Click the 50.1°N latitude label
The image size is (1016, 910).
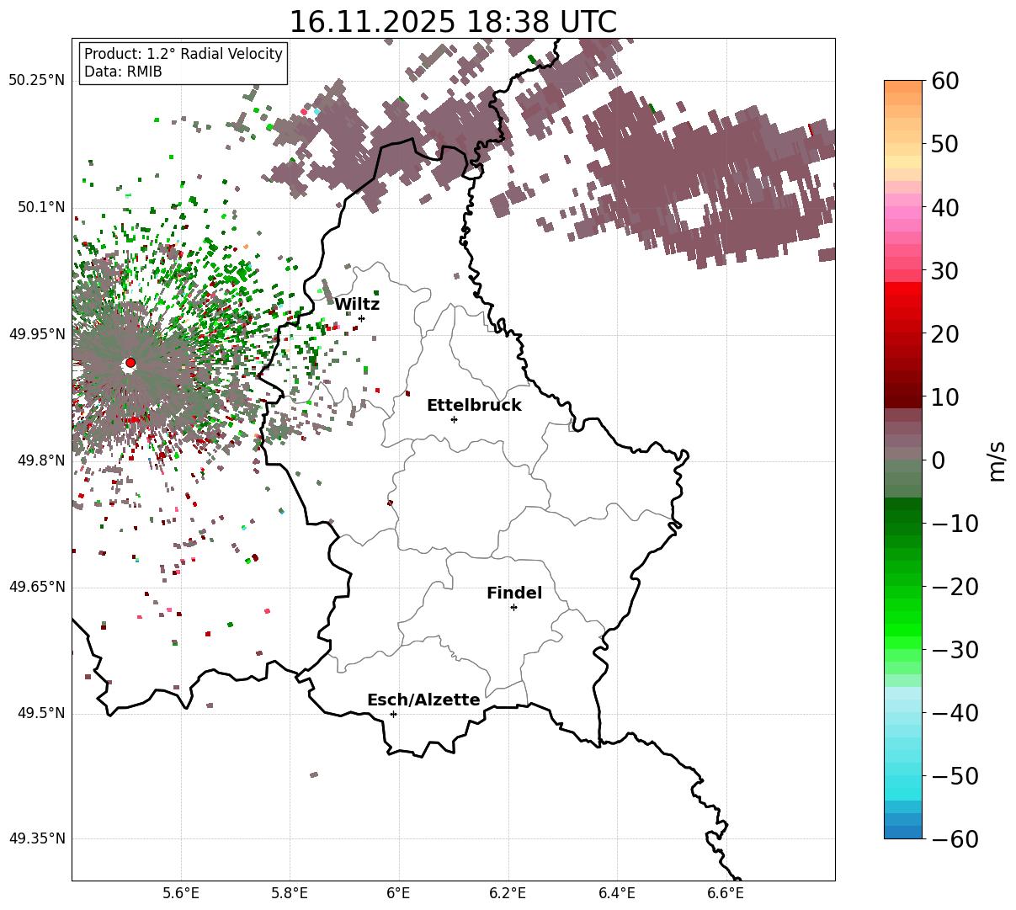click(x=40, y=207)
